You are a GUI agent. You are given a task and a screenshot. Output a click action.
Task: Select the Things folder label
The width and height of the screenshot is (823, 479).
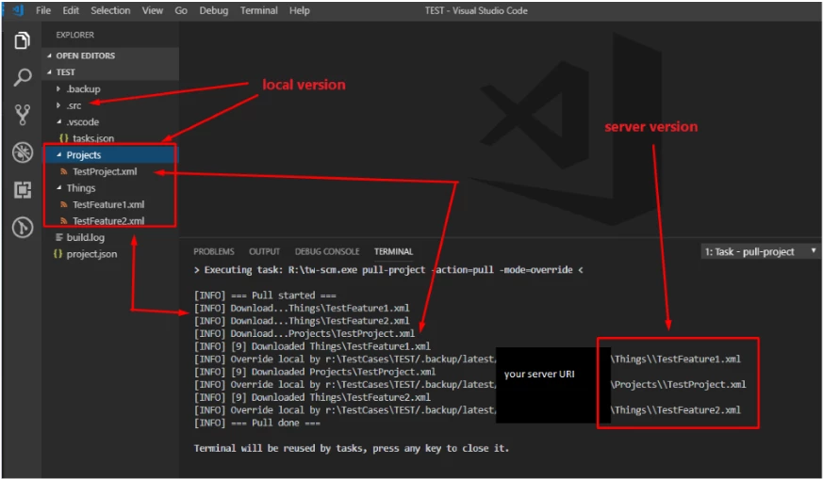[x=81, y=188]
